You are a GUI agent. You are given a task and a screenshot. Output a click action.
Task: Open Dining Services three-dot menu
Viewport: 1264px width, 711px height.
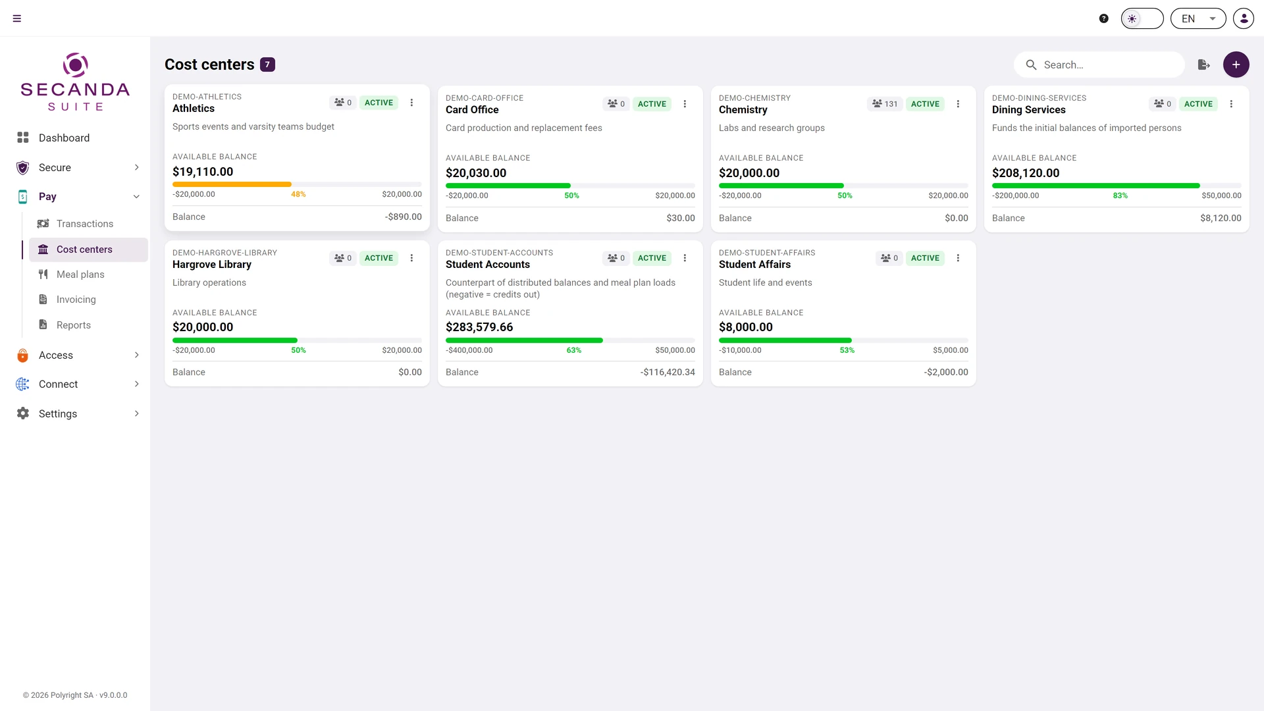point(1231,104)
